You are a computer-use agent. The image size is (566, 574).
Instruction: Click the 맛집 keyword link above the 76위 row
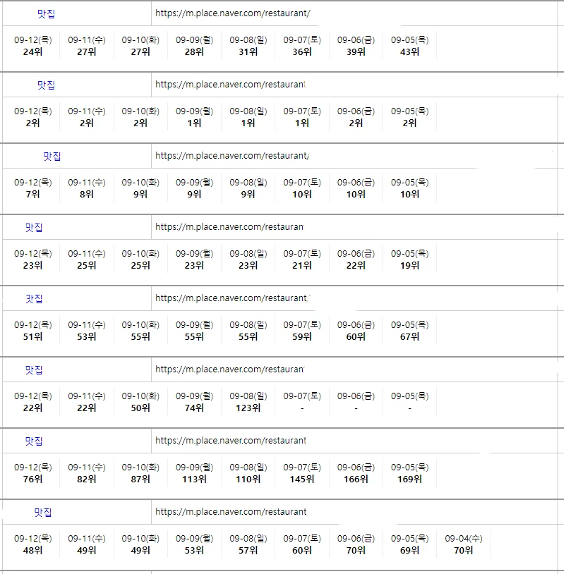(x=34, y=441)
